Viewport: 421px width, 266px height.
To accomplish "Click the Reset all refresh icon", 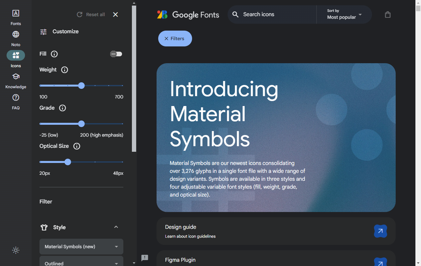I will (x=79, y=14).
